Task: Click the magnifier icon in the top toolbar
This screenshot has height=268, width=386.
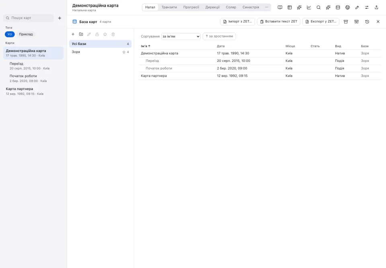Action: click(x=318, y=7)
